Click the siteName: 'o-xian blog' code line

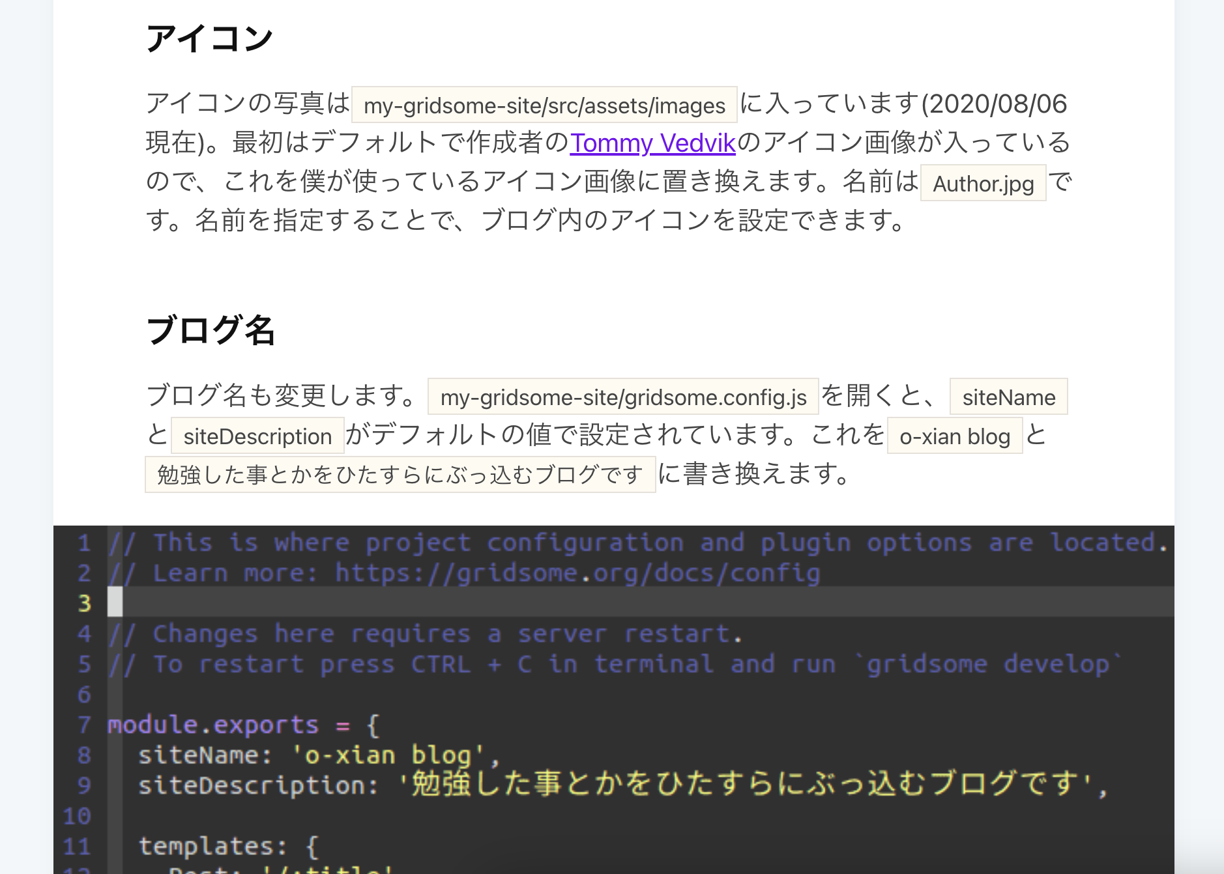pyautogui.click(x=319, y=755)
